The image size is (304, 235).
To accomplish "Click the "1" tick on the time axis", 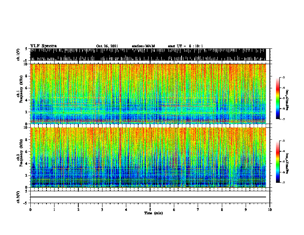I will coord(54,210).
